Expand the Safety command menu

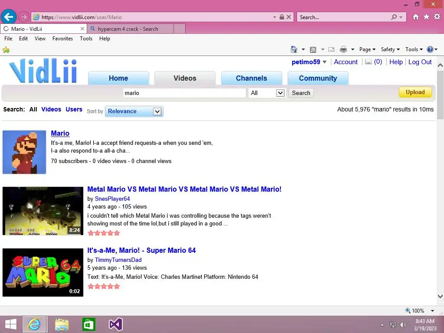390,49
